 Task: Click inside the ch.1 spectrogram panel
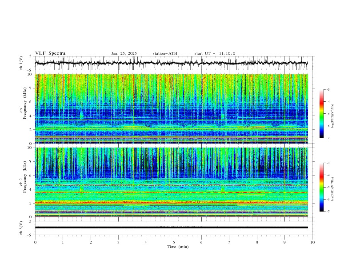pyautogui.click(x=171, y=108)
